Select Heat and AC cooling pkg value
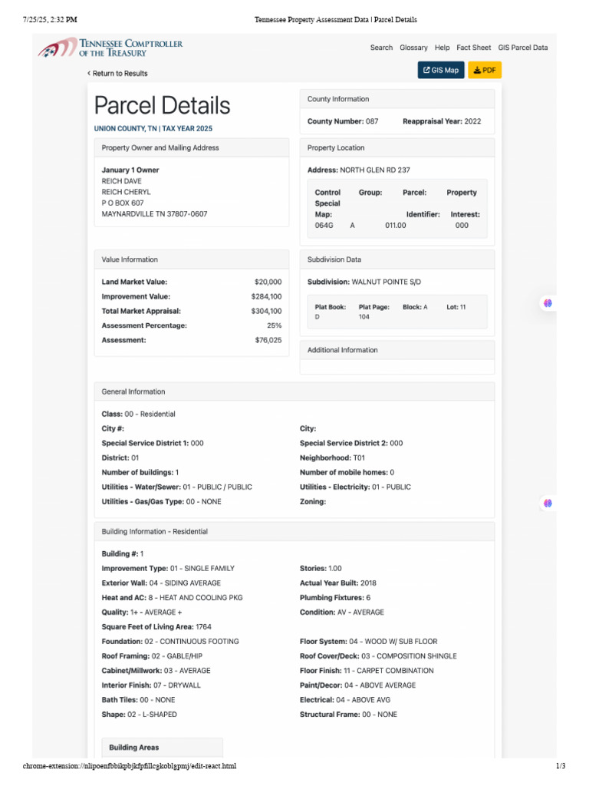Viewport: 589px width, 786px height. (196, 597)
